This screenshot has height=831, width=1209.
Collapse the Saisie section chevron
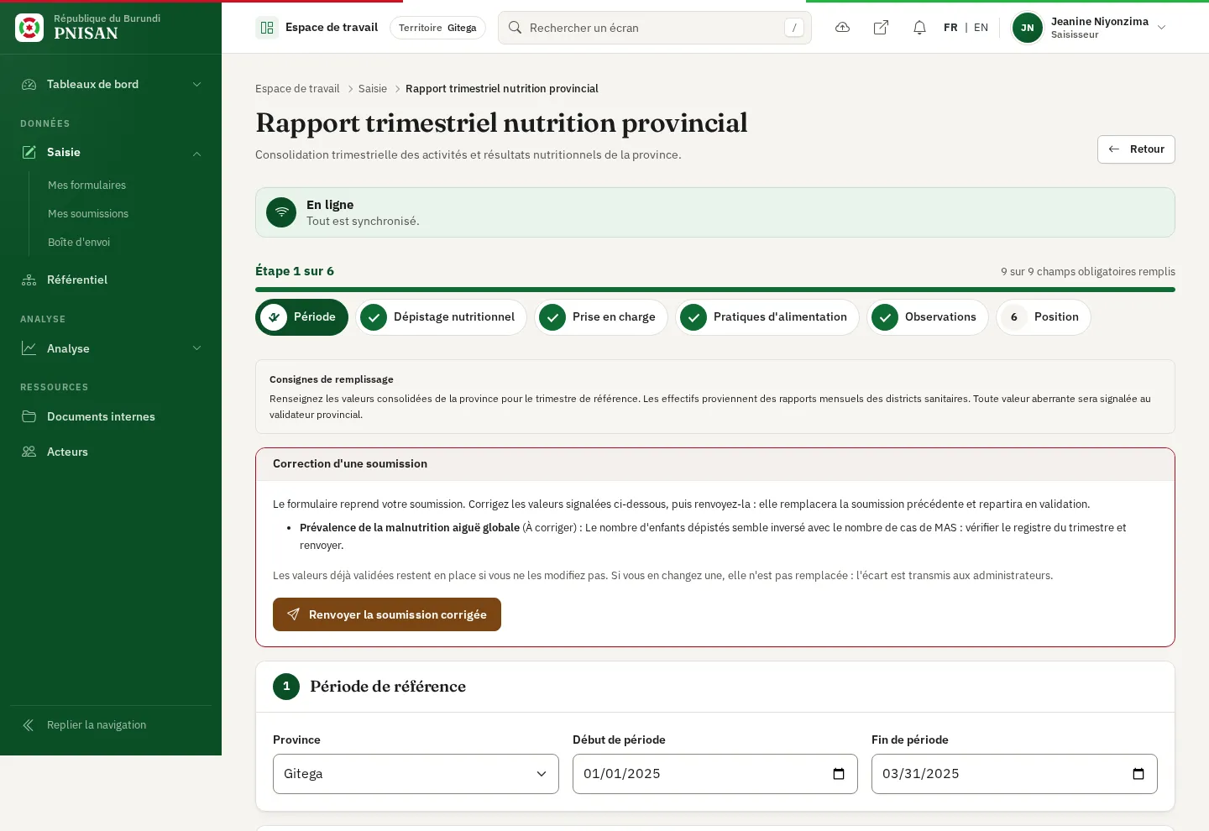tap(196, 153)
